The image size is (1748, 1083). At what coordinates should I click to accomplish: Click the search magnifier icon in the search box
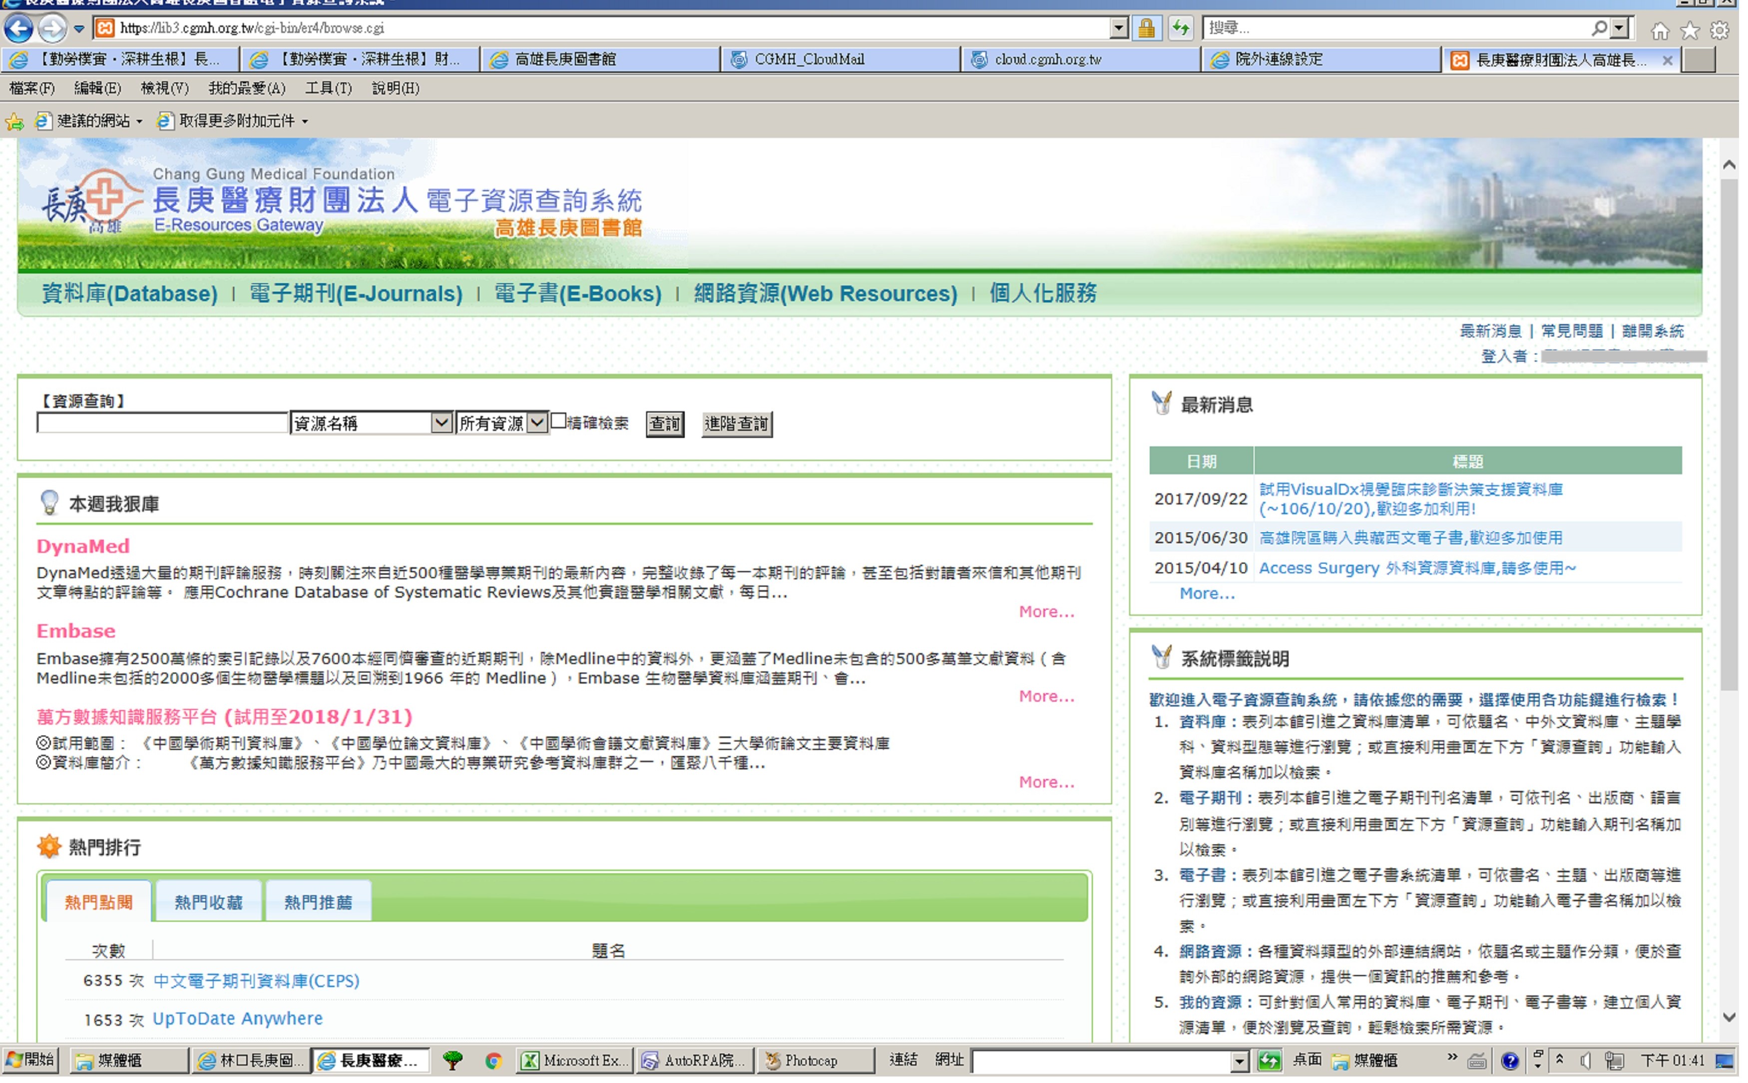pos(1599,28)
